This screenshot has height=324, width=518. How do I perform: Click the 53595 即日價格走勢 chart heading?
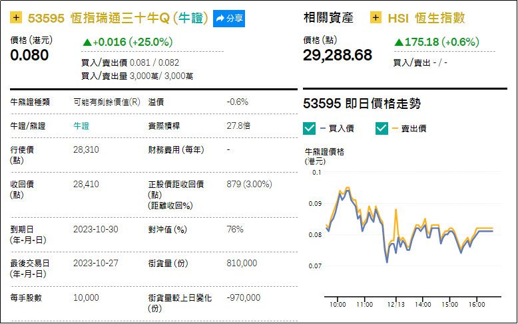(362, 104)
